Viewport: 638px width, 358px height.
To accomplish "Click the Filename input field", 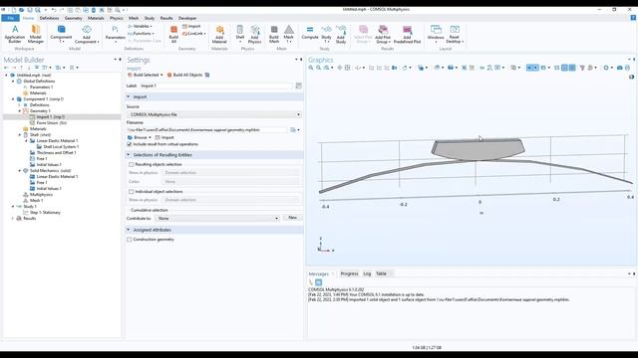I will (207, 130).
